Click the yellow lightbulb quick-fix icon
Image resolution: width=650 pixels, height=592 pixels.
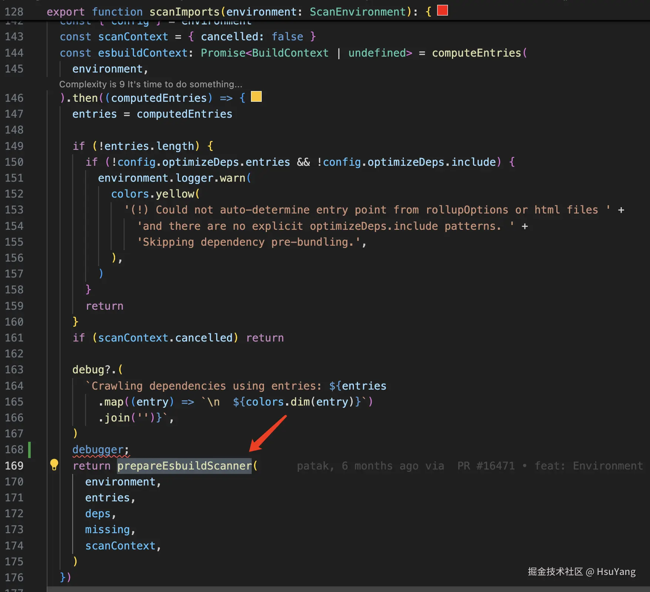(x=54, y=465)
